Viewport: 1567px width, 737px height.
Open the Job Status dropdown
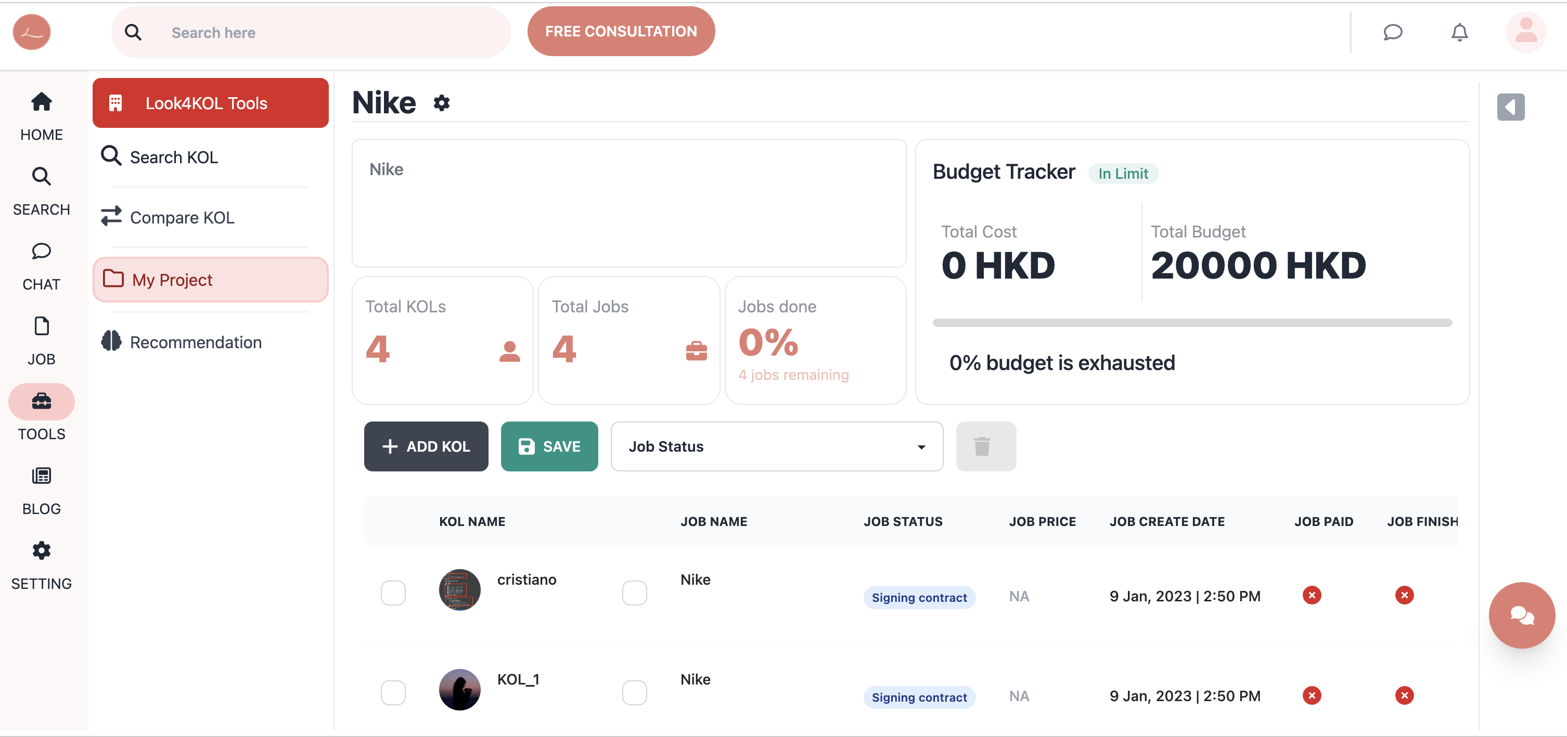tap(776, 446)
